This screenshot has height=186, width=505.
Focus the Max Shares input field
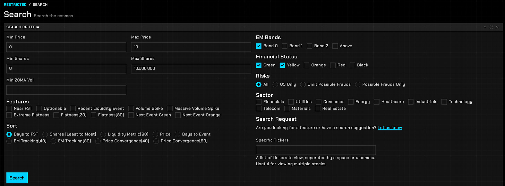(191, 68)
